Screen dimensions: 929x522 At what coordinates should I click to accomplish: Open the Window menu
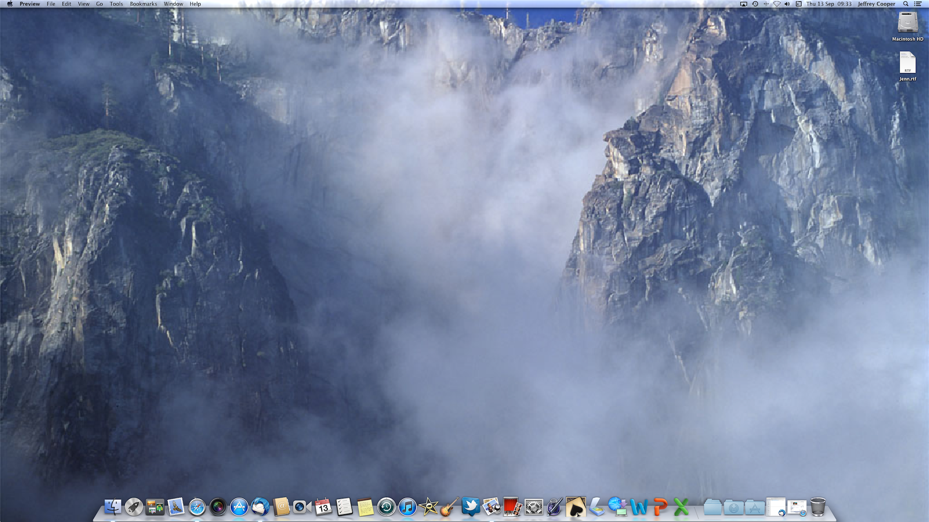click(x=173, y=4)
